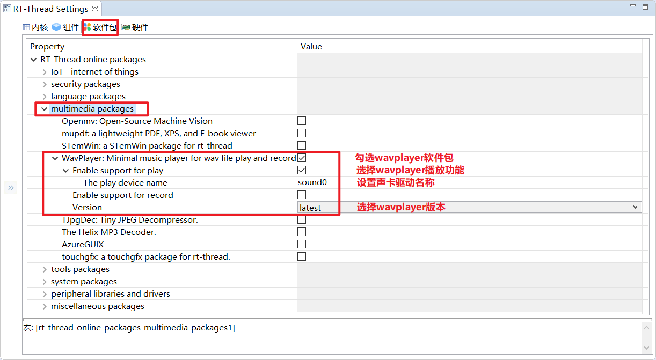Collapse the WavPlayer tree node

click(55, 158)
